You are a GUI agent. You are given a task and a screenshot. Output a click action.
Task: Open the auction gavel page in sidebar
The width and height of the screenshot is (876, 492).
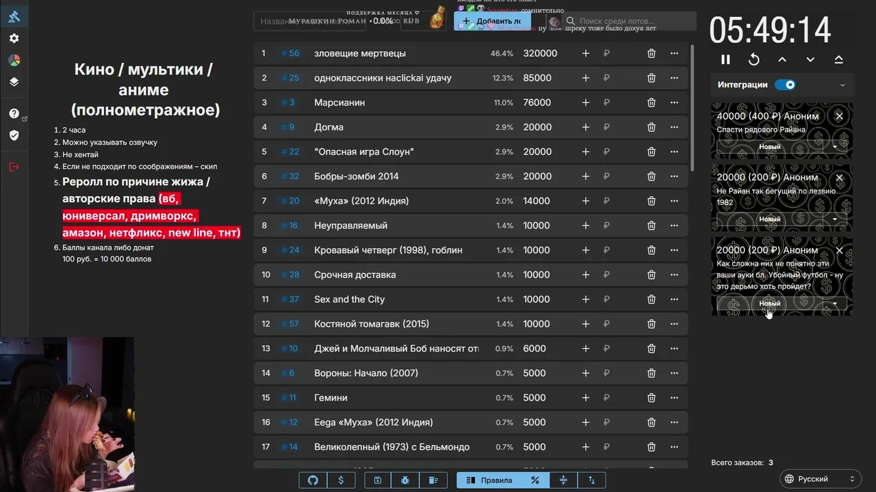[14, 16]
